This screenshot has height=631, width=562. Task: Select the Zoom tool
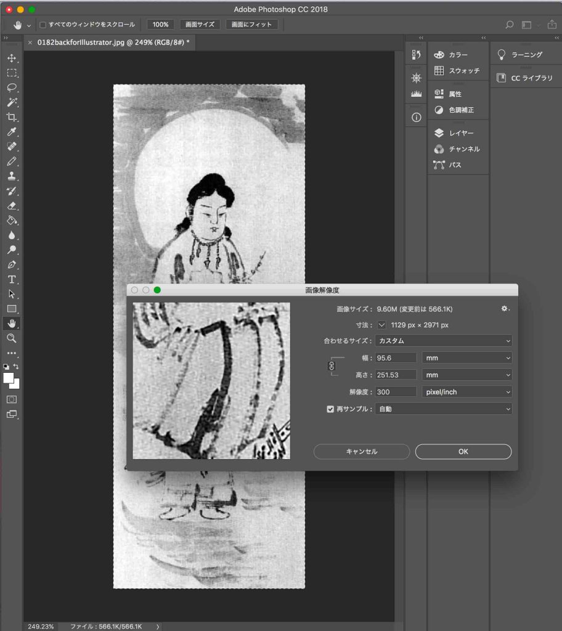coord(12,338)
